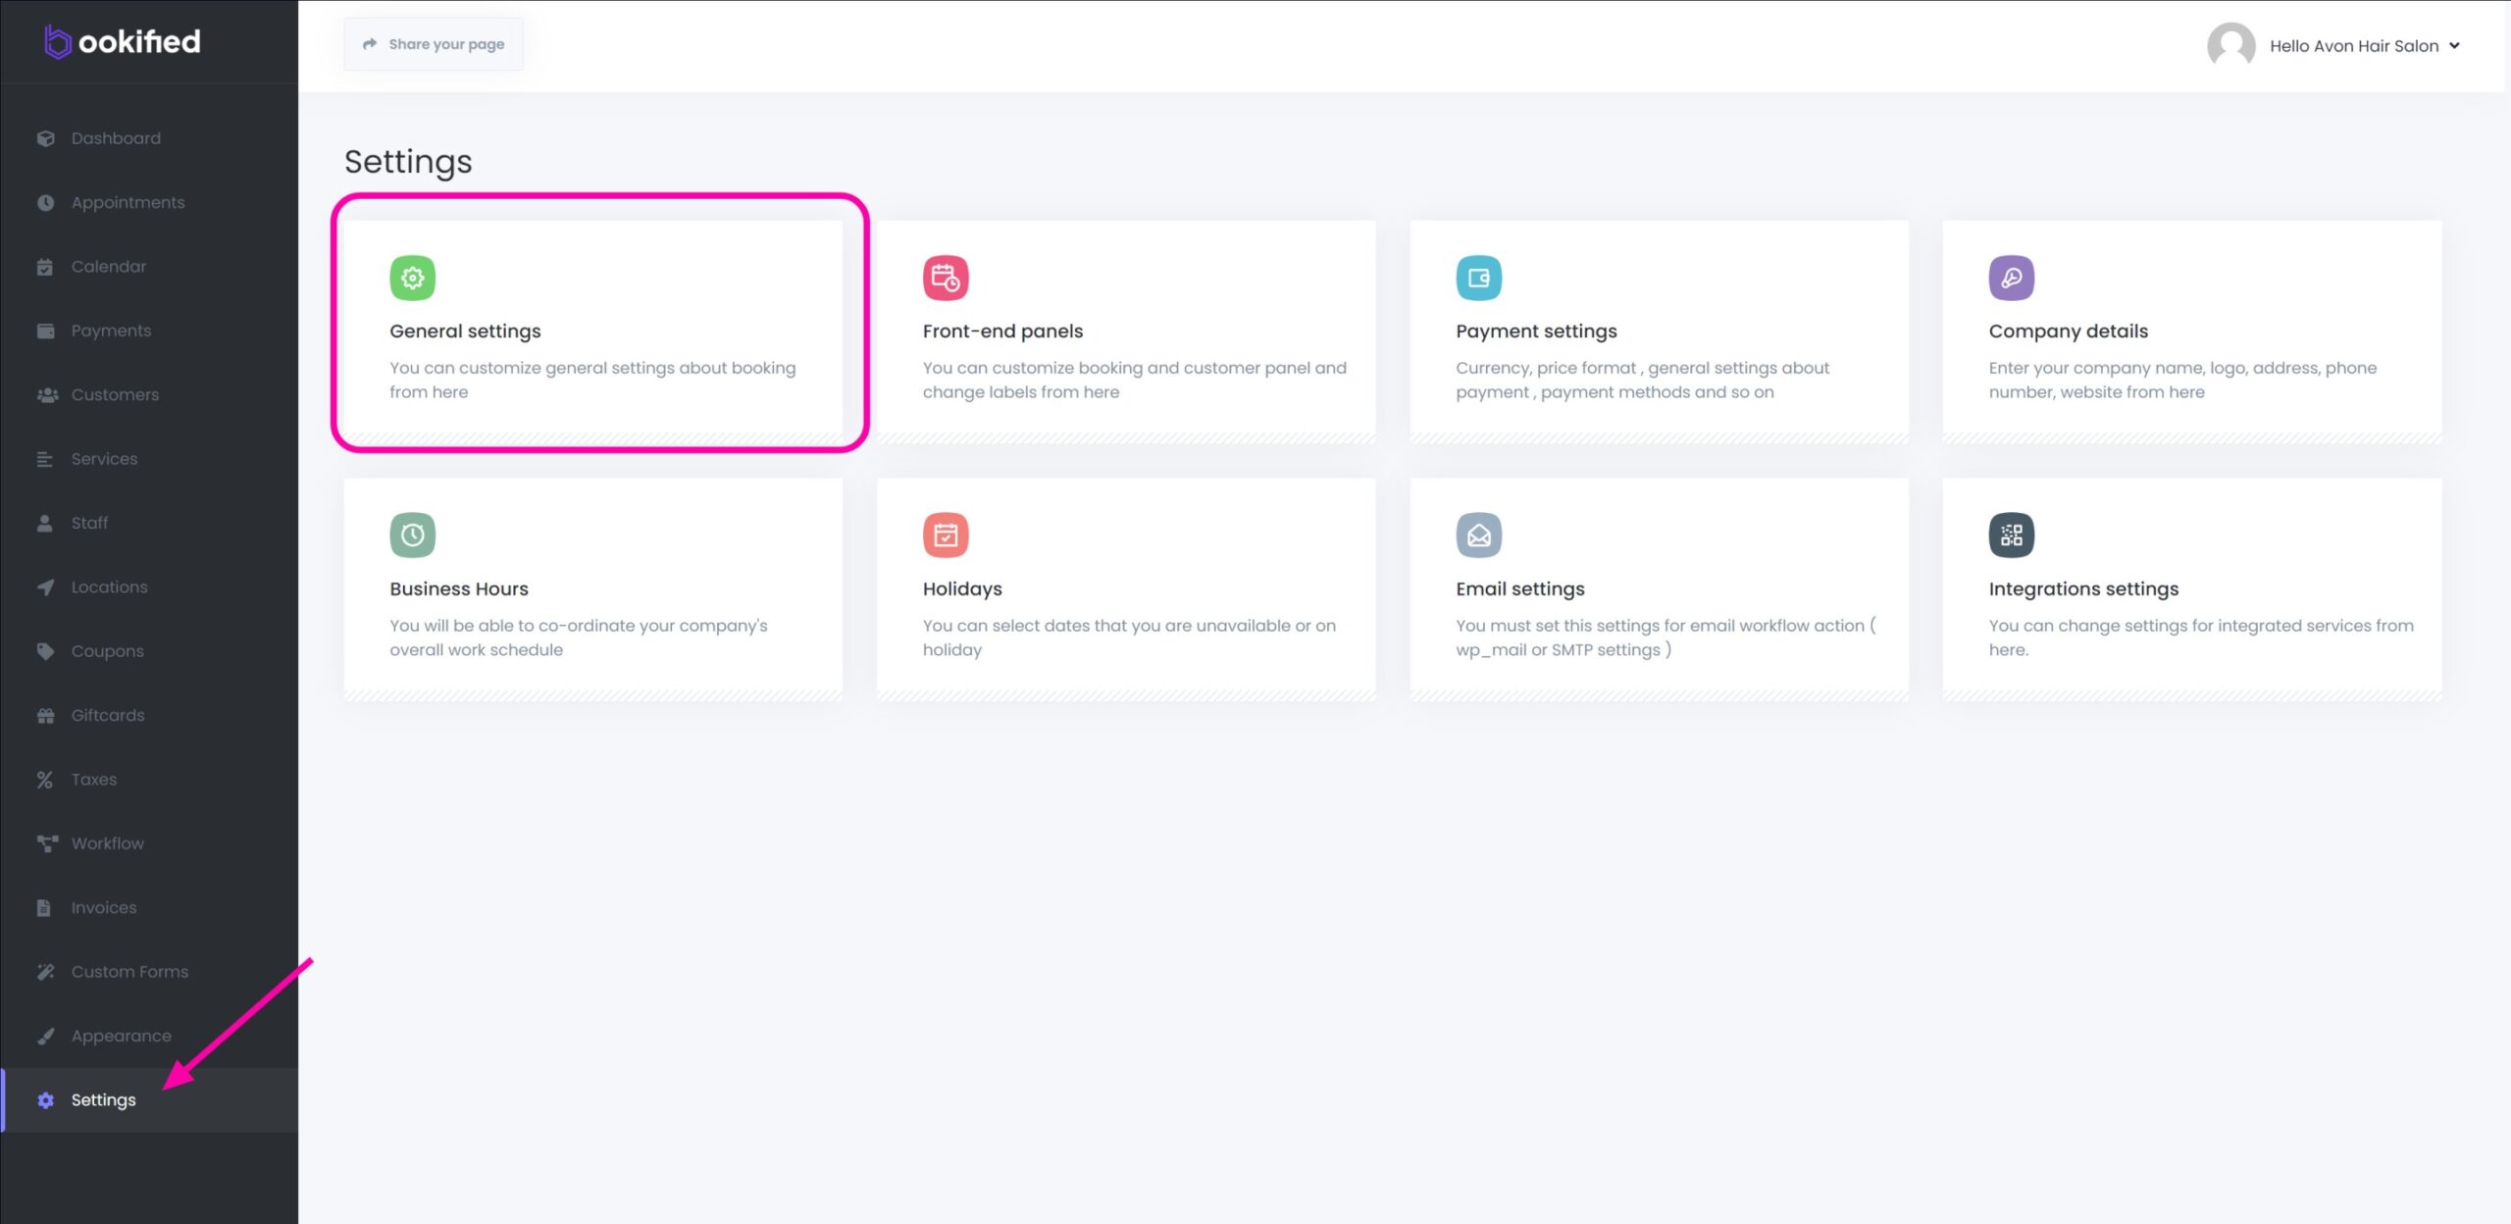The image size is (2511, 1224).
Task: Click the purple Company details key icon
Action: pos(2011,278)
